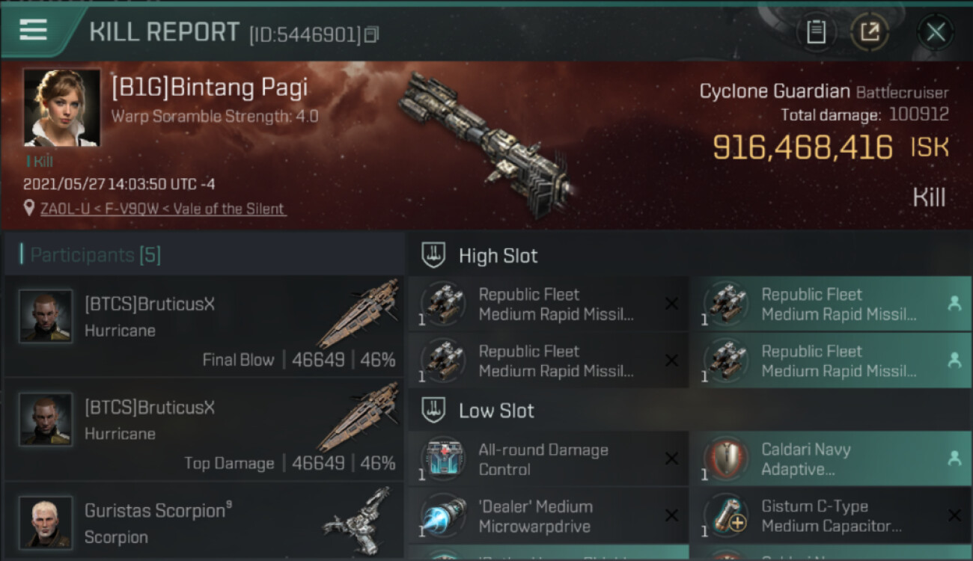Copy the kill report ID
Viewport: 973px width, 561px height.
tap(371, 34)
